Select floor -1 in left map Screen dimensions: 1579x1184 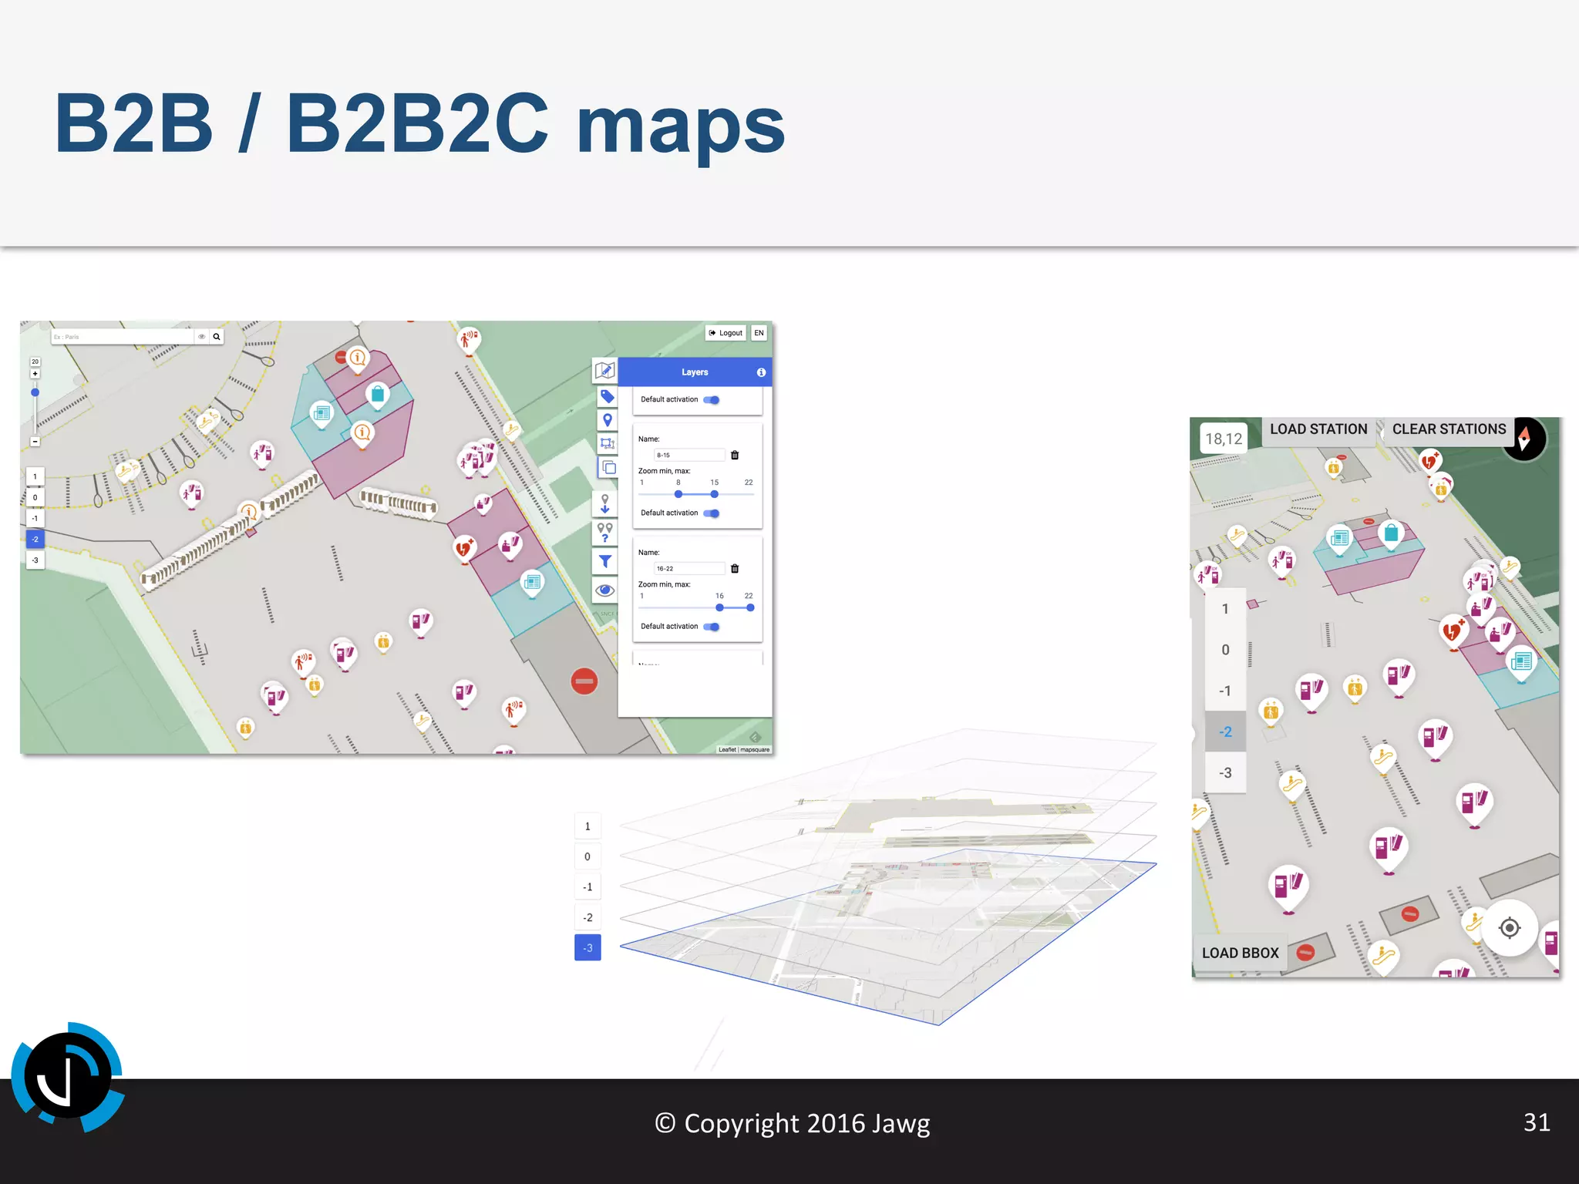click(35, 518)
